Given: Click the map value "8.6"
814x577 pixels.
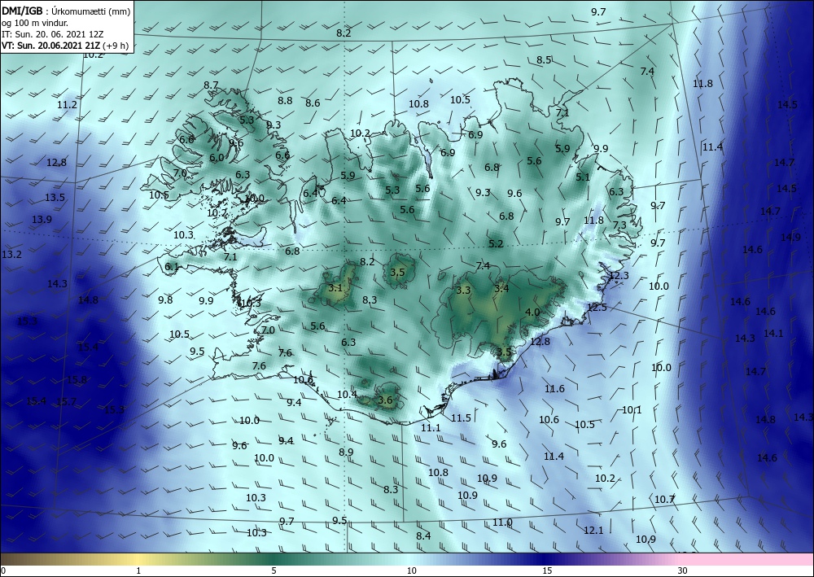Looking at the screenshot, I should [313, 103].
